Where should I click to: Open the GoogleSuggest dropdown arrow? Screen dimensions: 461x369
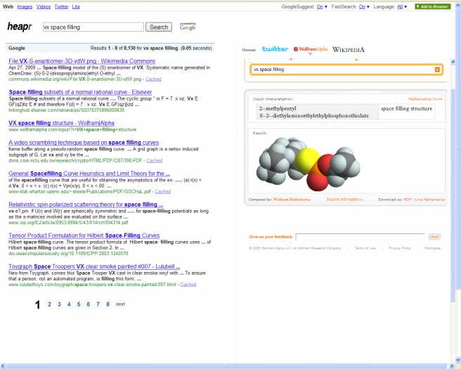pyautogui.click(x=326, y=7)
